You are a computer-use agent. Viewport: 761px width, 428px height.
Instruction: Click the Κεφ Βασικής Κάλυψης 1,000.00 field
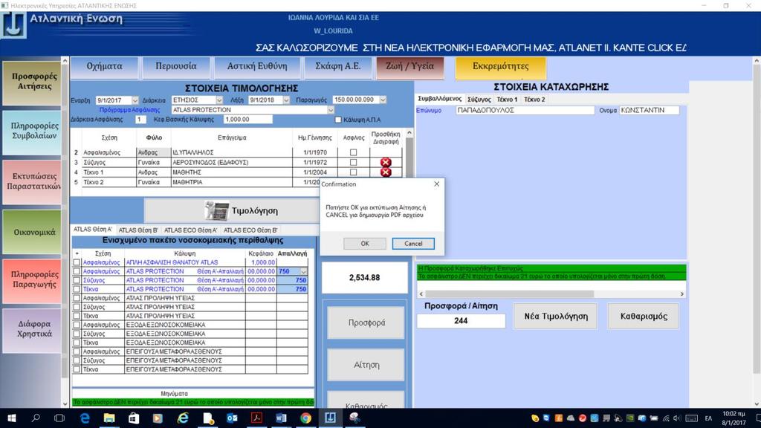(247, 120)
